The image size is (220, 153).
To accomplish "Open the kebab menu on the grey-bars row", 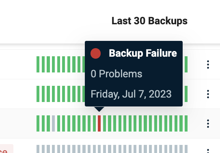I will point(208,151).
